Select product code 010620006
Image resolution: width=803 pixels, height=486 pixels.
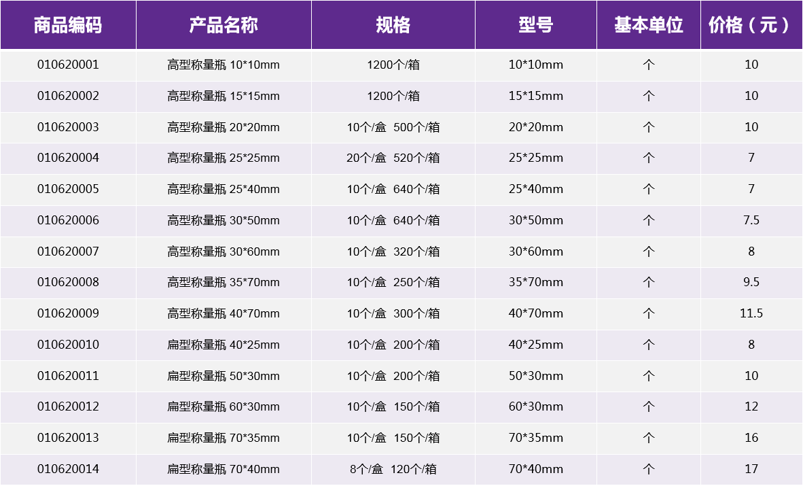[68, 220]
